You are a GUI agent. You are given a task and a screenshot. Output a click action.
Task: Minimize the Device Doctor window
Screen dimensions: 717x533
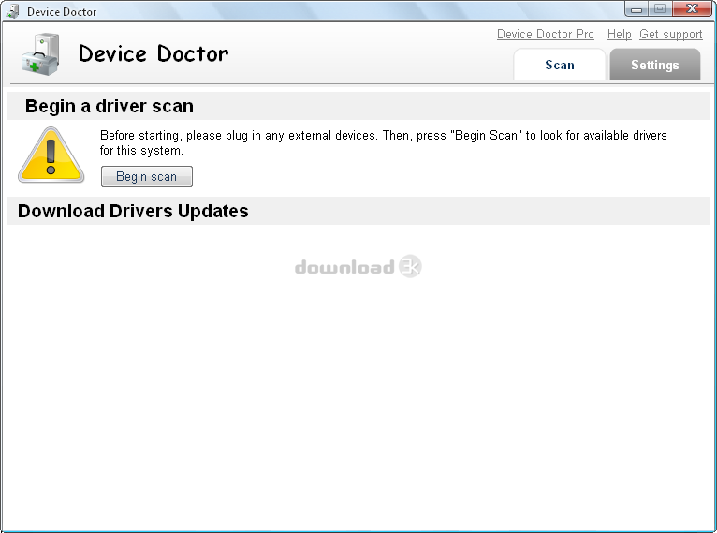(x=637, y=8)
